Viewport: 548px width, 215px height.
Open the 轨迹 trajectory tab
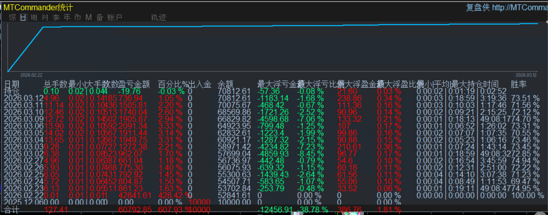pyautogui.click(x=159, y=17)
